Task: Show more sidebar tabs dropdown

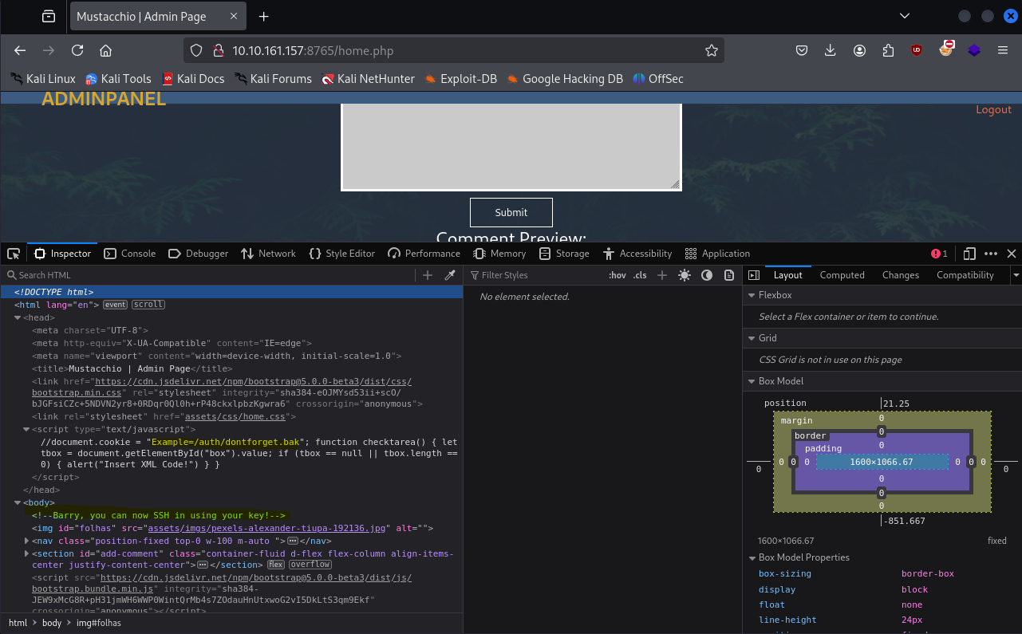Action: (x=1016, y=275)
